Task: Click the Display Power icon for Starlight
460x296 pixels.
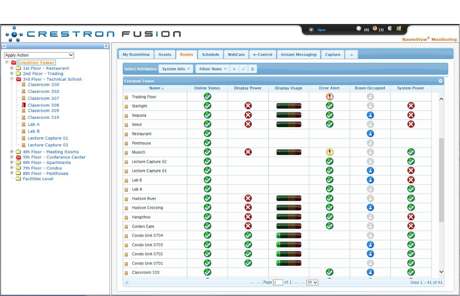Action: (248, 106)
